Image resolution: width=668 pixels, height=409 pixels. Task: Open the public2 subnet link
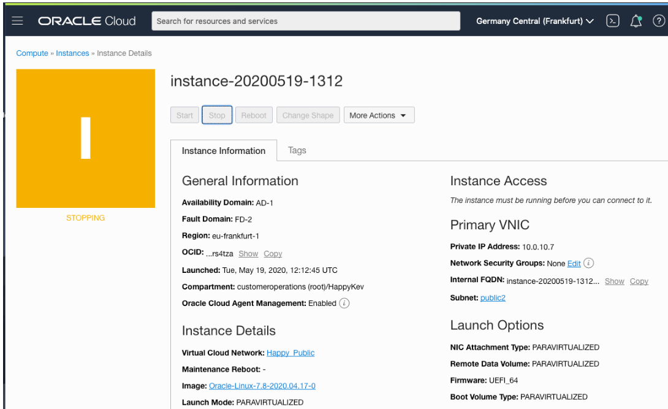tap(493, 298)
